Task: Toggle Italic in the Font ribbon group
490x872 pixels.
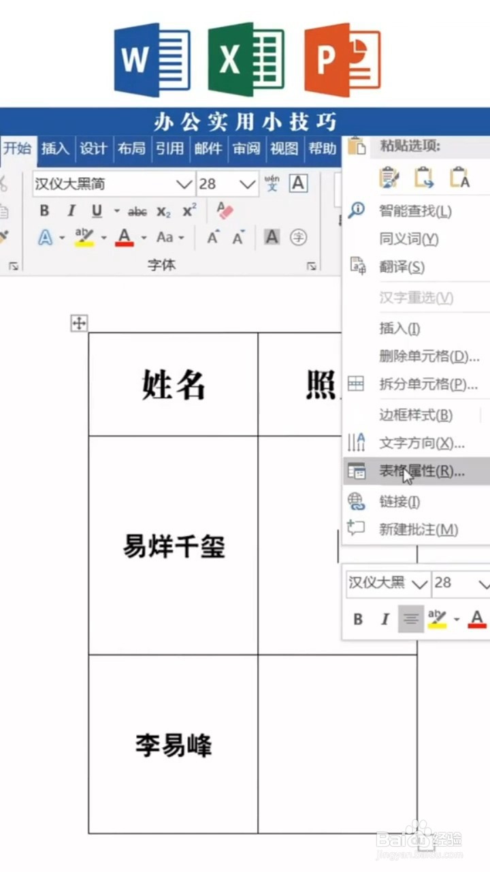Action: click(x=71, y=211)
